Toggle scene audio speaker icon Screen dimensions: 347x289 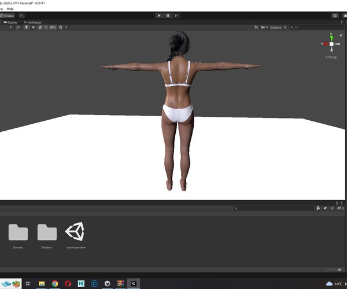click(33, 27)
